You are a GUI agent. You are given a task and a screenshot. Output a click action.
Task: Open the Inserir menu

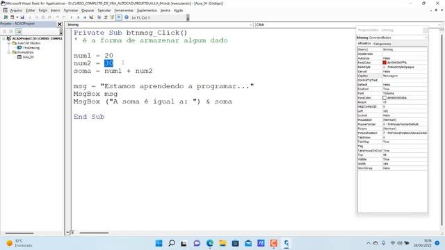pyautogui.click(x=56, y=10)
